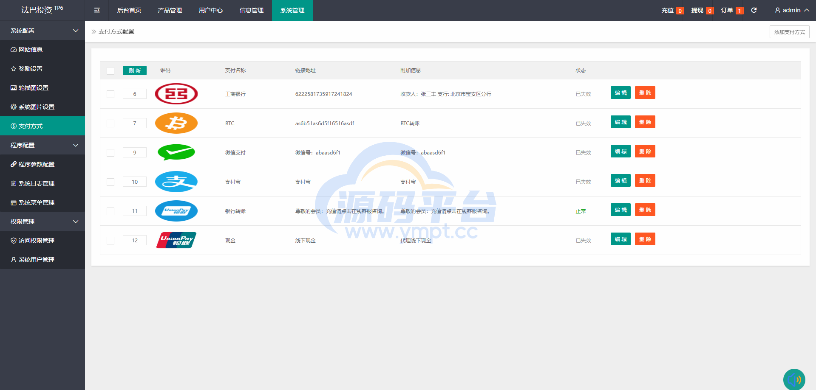This screenshot has height=390, width=816.
Task: Click the hamburger sidebar collapse icon
Action: tap(97, 10)
